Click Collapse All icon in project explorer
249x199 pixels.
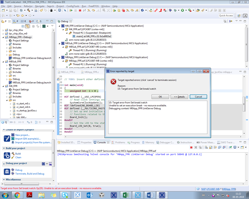pyautogui.click(x=23, y=26)
